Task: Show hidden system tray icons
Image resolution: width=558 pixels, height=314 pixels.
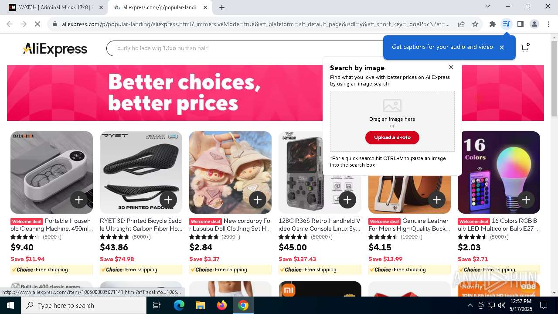Action: coord(470,305)
